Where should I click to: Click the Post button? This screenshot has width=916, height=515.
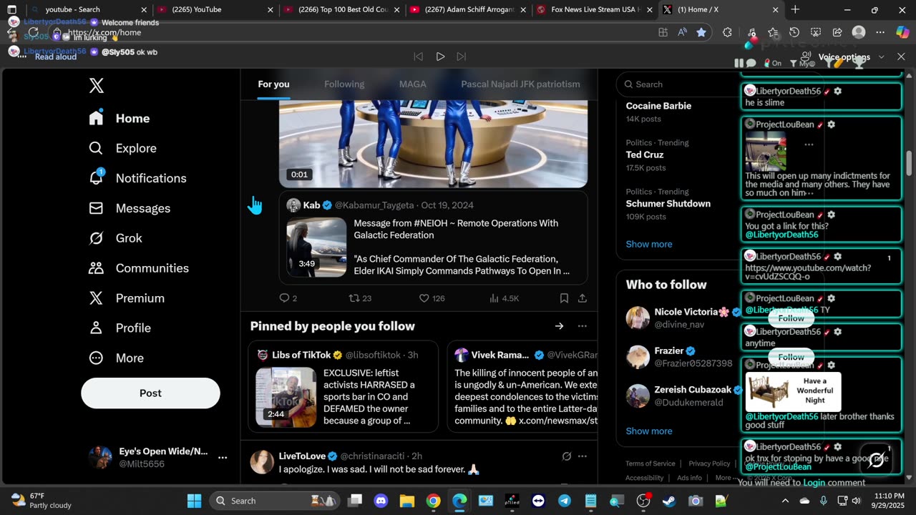(x=150, y=393)
